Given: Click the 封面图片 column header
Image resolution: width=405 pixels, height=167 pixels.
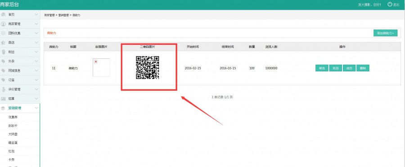Looking at the screenshot, I should [101, 47].
